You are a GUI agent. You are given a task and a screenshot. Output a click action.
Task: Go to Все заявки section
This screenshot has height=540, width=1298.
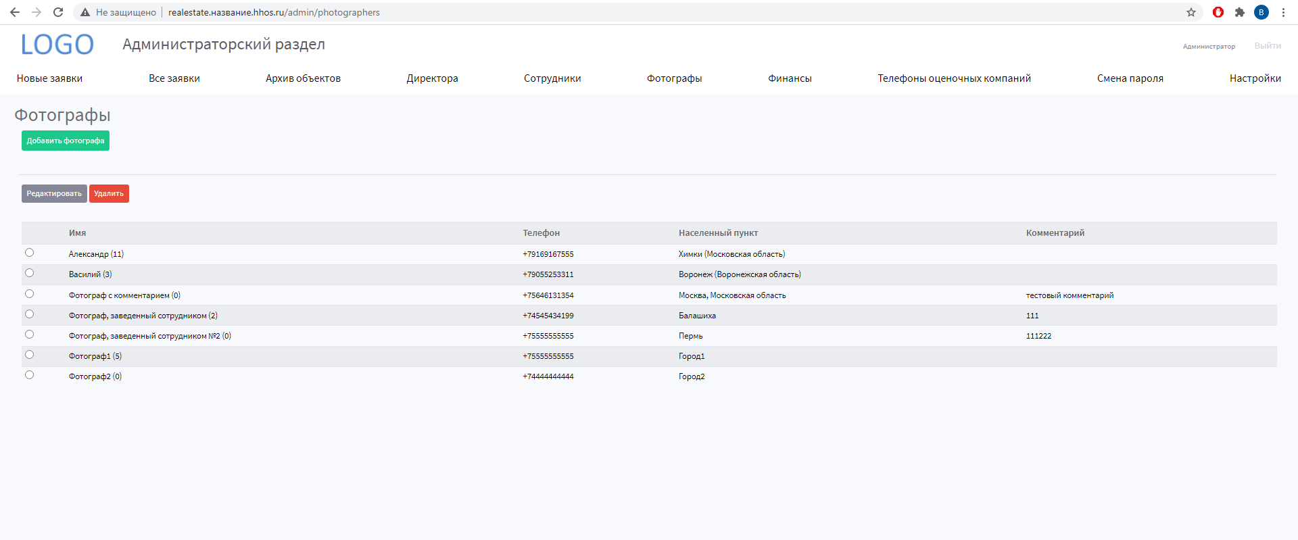click(174, 78)
